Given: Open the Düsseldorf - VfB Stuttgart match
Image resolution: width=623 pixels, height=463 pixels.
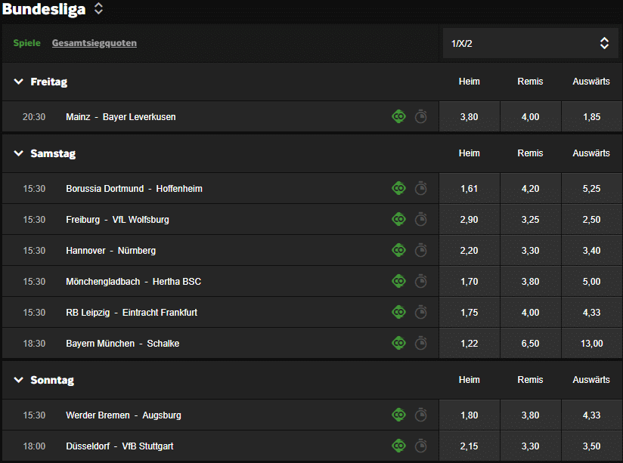Looking at the screenshot, I should click(119, 446).
